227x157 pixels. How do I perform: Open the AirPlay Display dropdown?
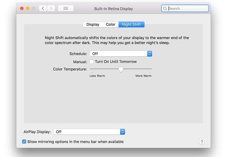[89, 132]
